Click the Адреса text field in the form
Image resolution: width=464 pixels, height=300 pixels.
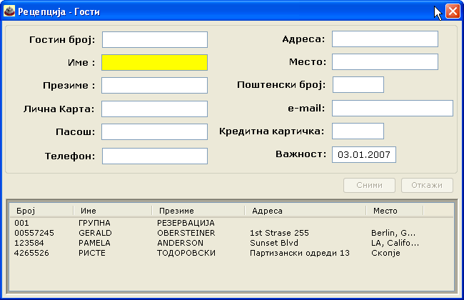coord(384,39)
